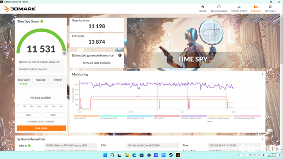The image size is (283, 159).
Task: Click the green validation check beside Time Spy Score
Action: click(x=42, y=21)
